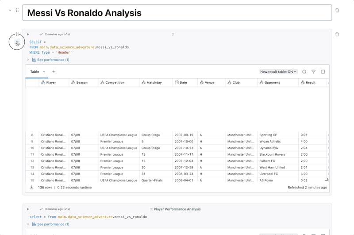Click the Player column header

coord(51,82)
